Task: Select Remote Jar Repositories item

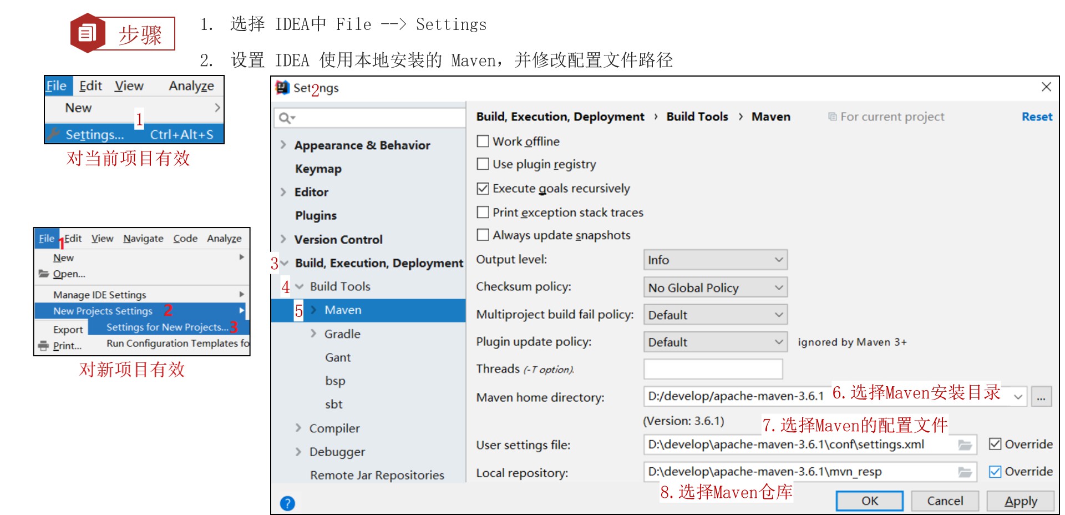Action: (377, 475)
